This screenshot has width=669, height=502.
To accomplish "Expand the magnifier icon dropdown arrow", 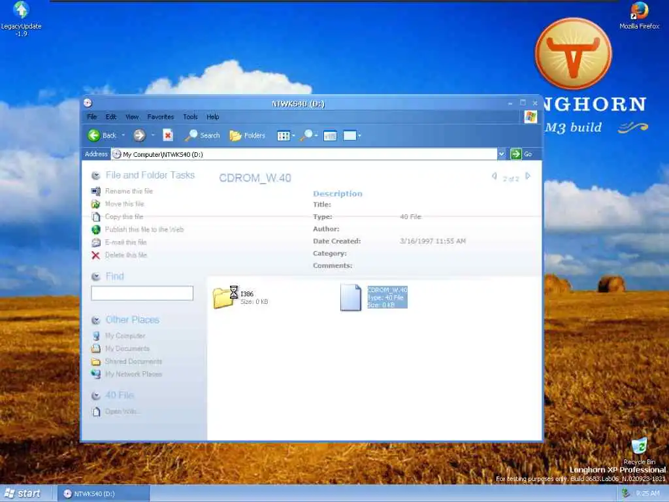I will 316,135.
